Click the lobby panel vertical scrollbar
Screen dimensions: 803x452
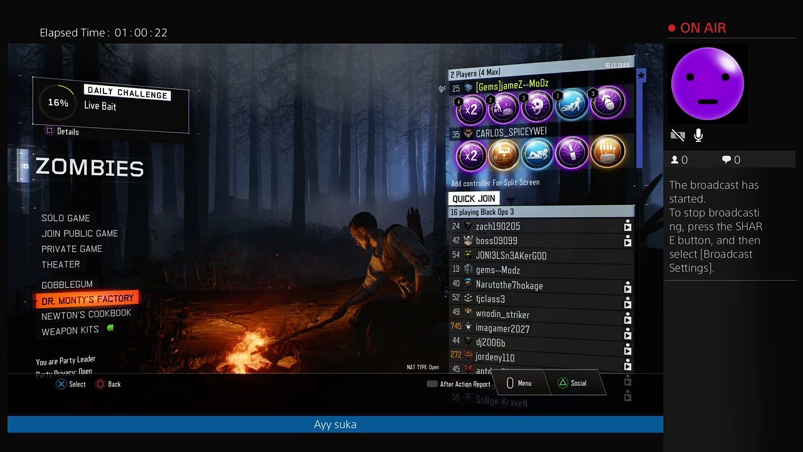(x=640, y=126)
